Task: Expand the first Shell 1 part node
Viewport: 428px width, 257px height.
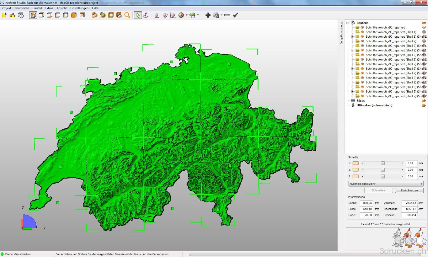Action: (352, 32)
